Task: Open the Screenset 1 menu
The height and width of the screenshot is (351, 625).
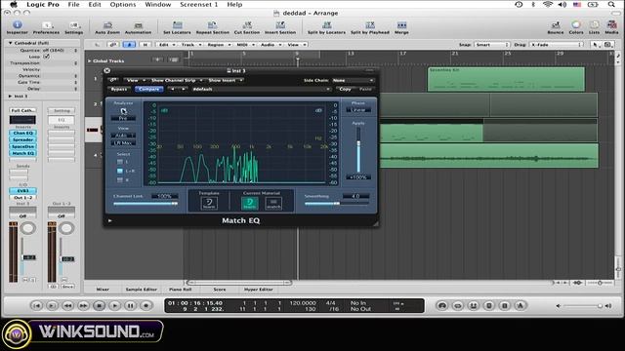Action: [x=198, y=4]
